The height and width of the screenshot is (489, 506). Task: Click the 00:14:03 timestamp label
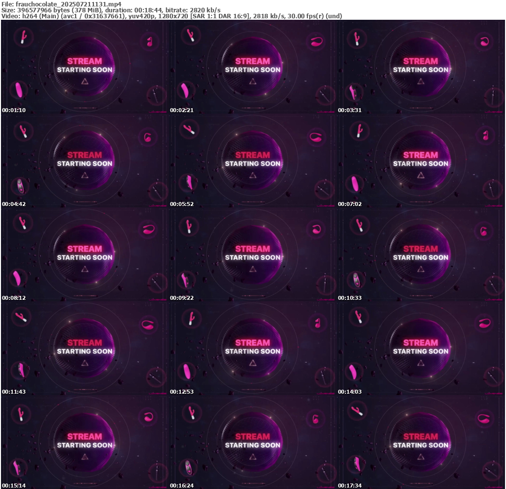(x=350, y=392)
